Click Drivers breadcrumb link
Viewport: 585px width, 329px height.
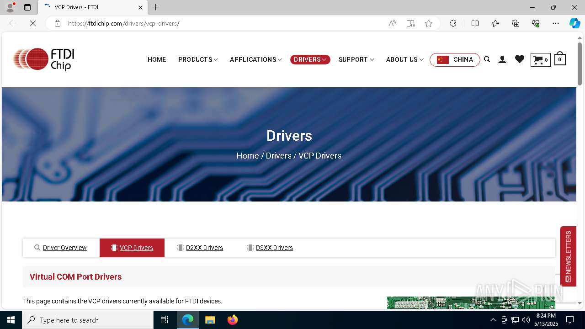[278, 155]
